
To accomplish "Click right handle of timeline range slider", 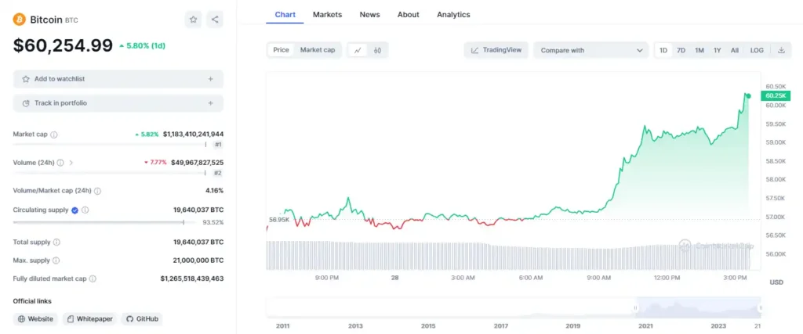I will click(761, 307).
